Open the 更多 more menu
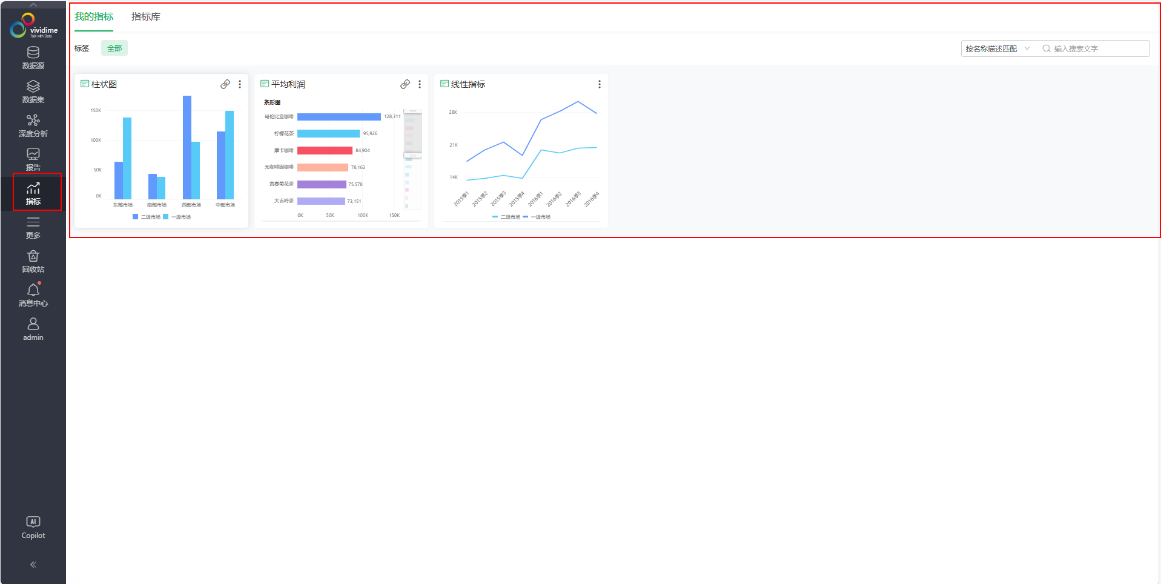This screenshot has width=1161, height=584. 33,228
